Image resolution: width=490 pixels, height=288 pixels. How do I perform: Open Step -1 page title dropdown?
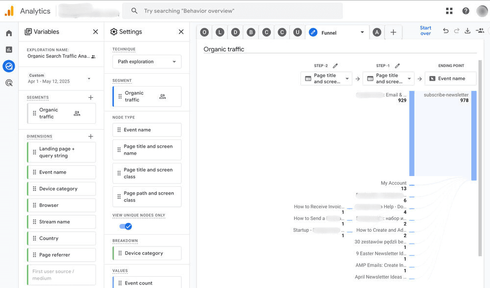(388, 79)
